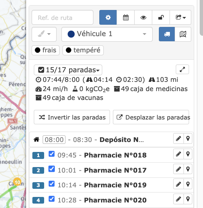Uncheck Pharmacie N°017 stop checkbox
The image size is (203, 208).
[51, 169]
